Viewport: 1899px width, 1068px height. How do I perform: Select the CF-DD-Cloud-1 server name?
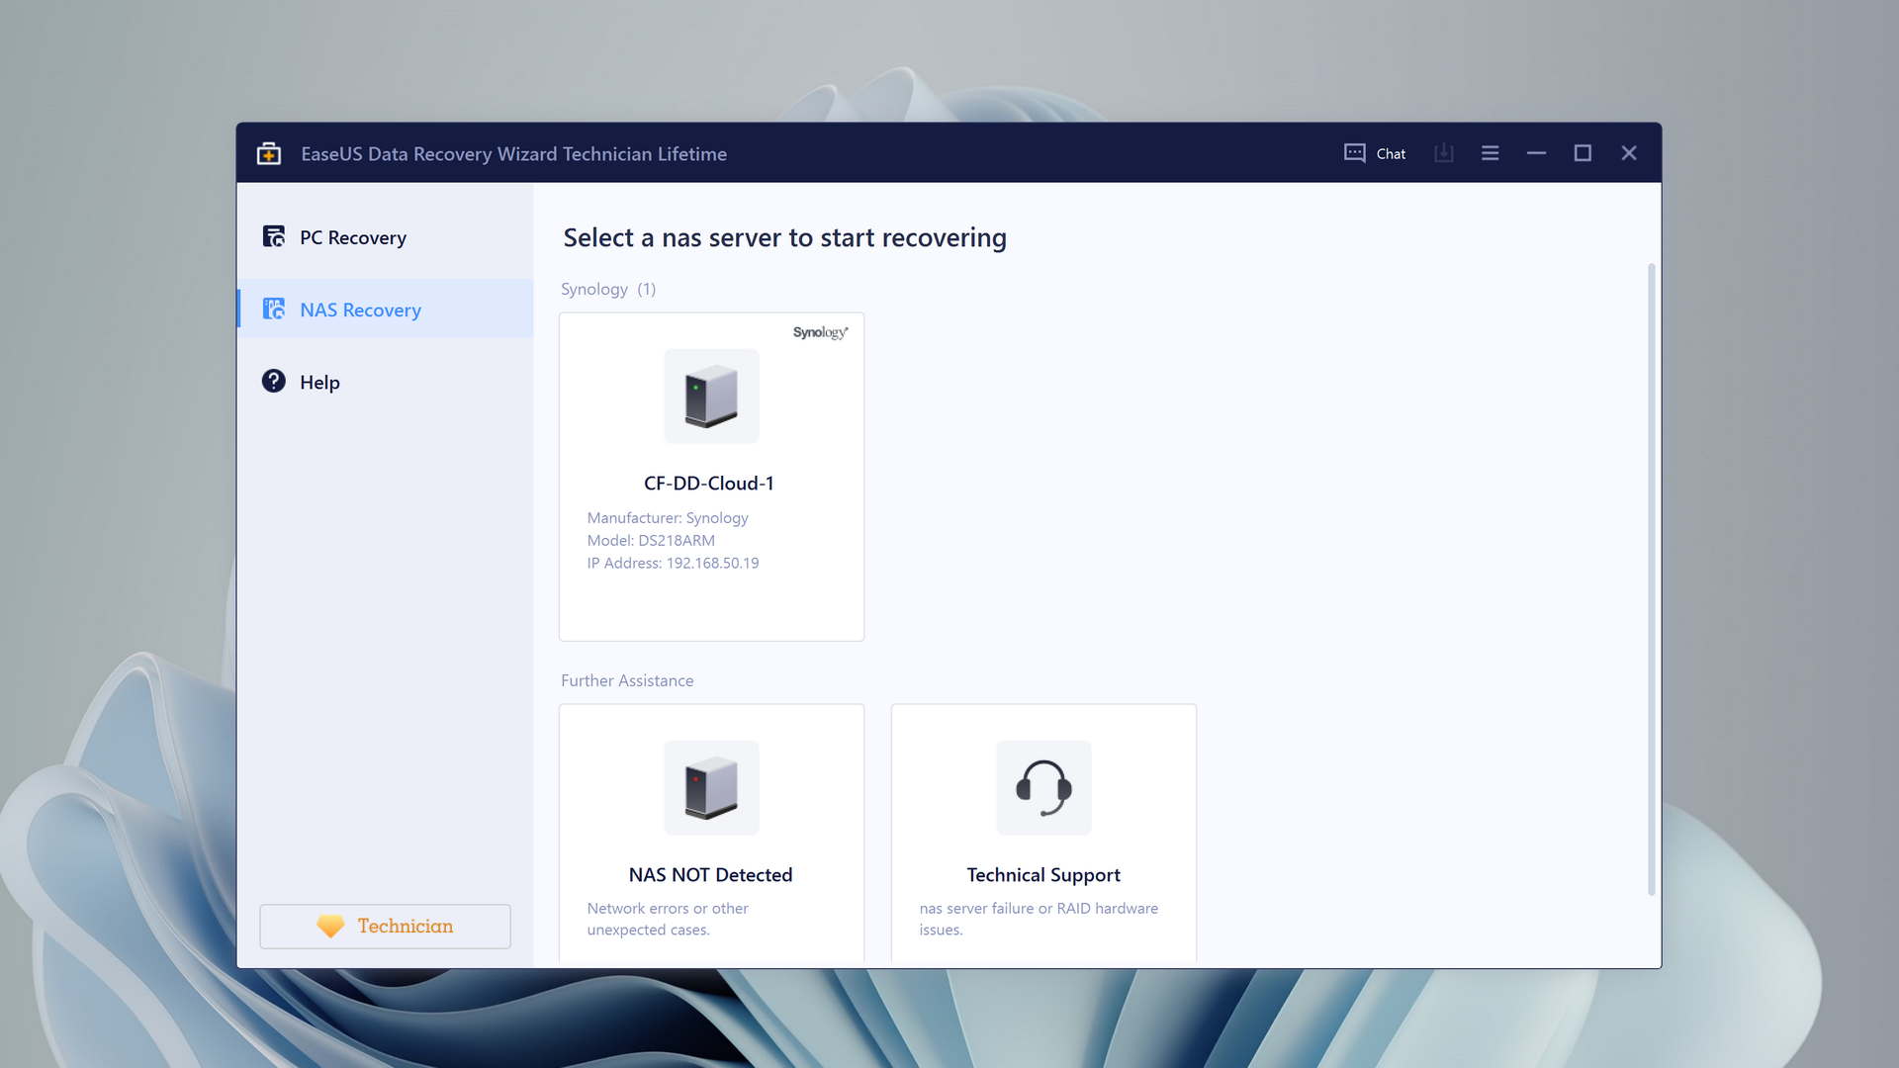709,483
